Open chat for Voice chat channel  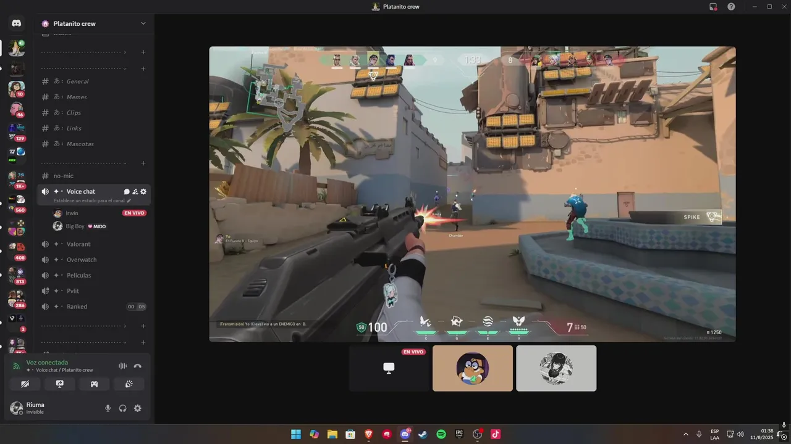coord(127,192)
